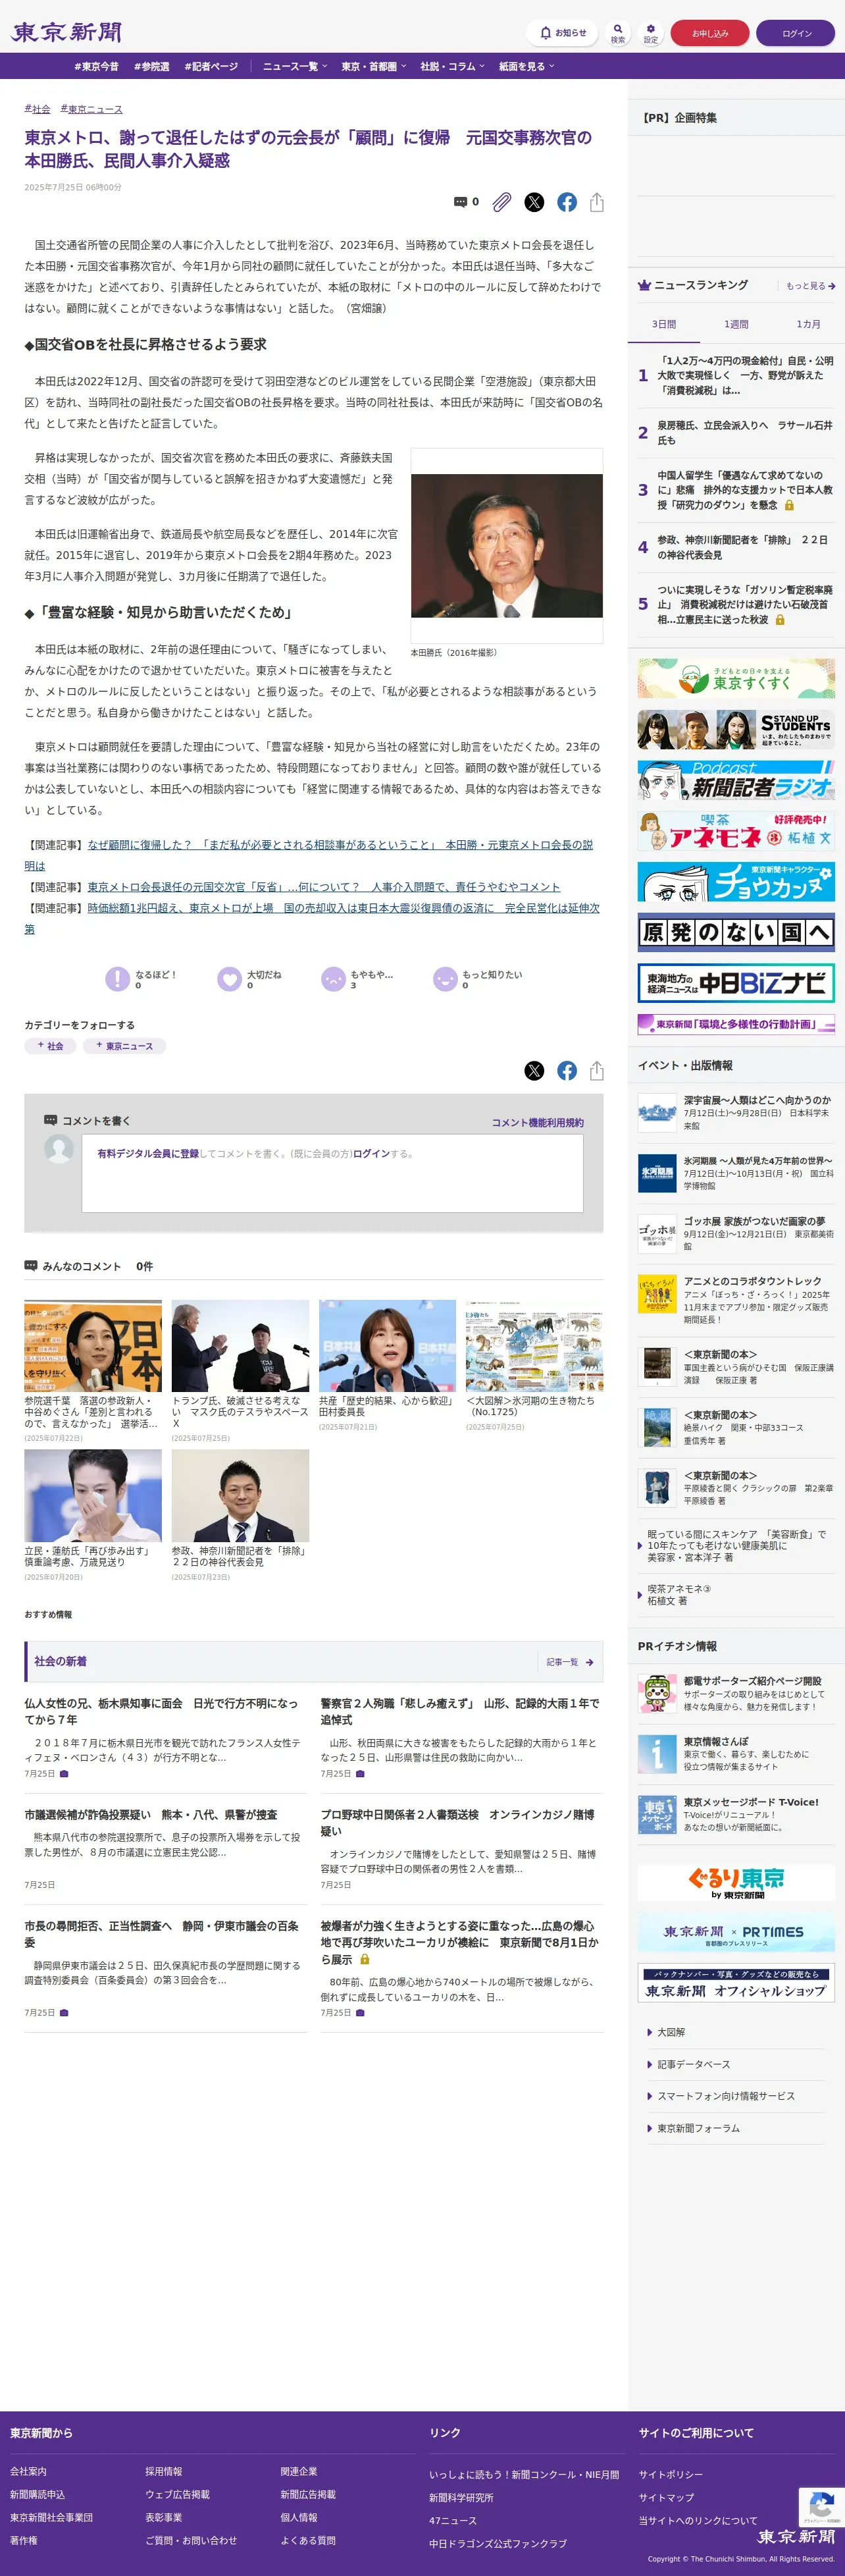Viewport: 845px width, 2576px height.
Task: Click the 東京すくすく banner
Action: (736, 679)
